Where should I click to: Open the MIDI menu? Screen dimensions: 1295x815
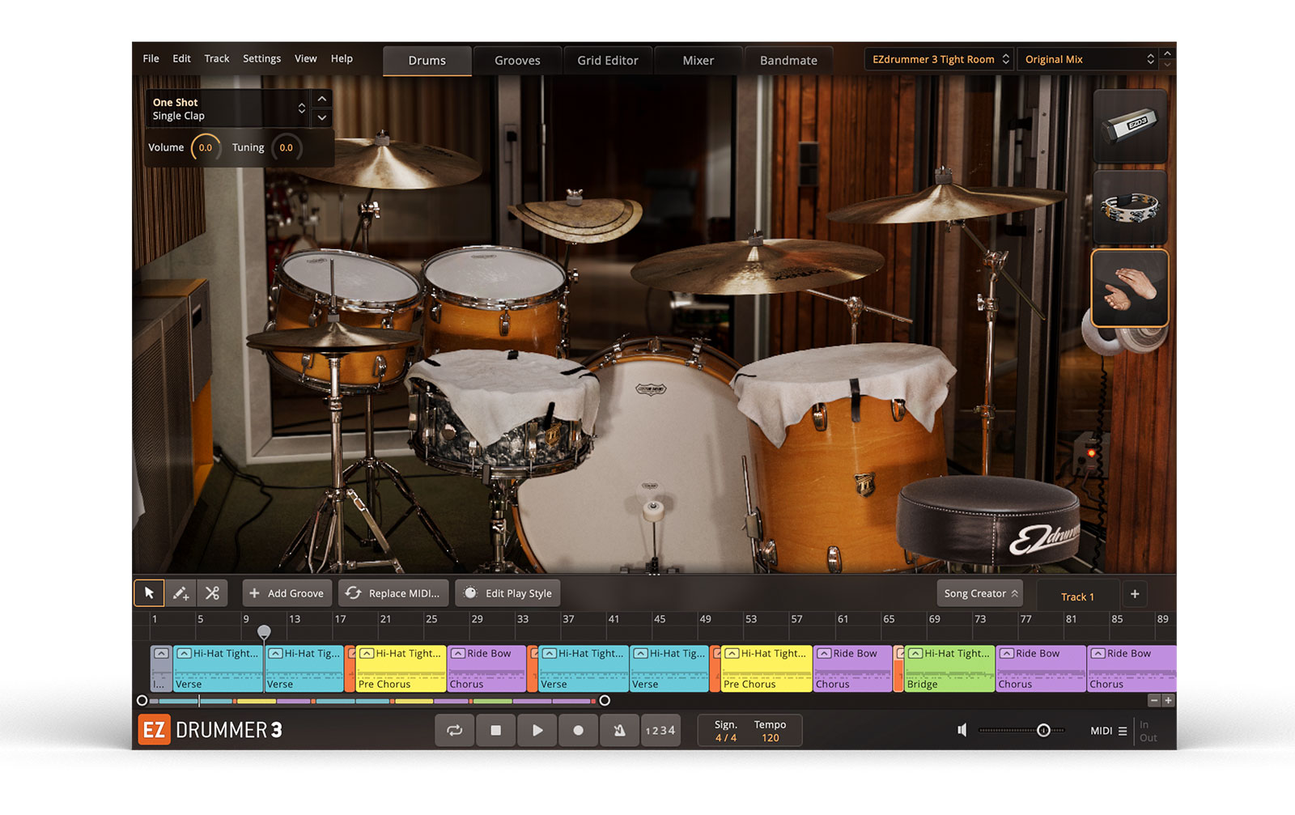point(1108,731)
